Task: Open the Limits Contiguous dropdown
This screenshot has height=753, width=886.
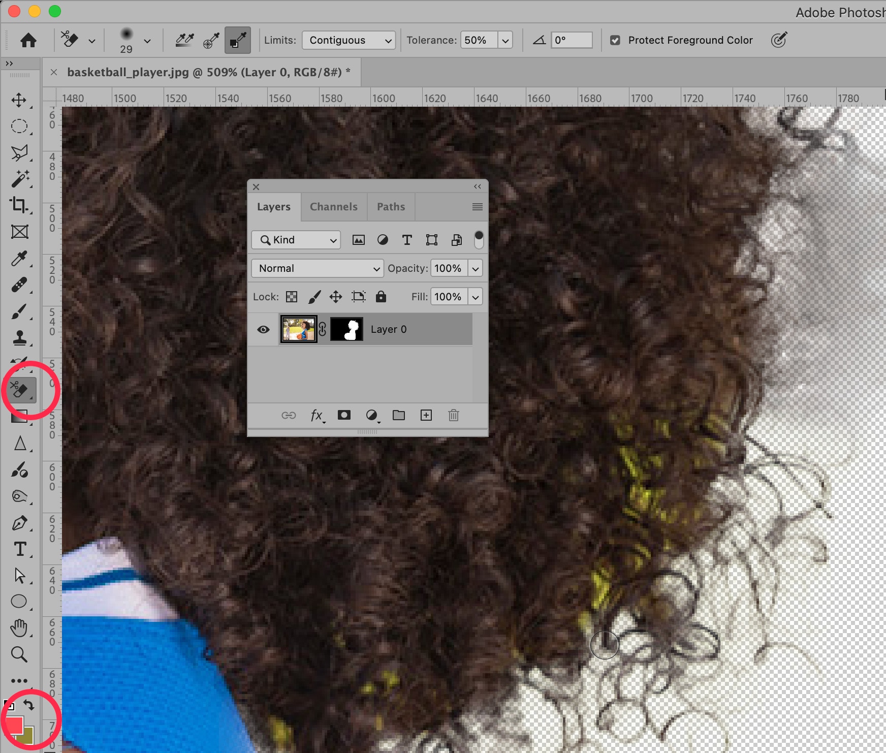Action: [349, 40]
